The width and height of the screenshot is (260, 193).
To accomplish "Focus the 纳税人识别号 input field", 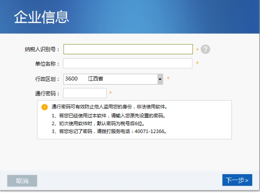I will point(128,49).
